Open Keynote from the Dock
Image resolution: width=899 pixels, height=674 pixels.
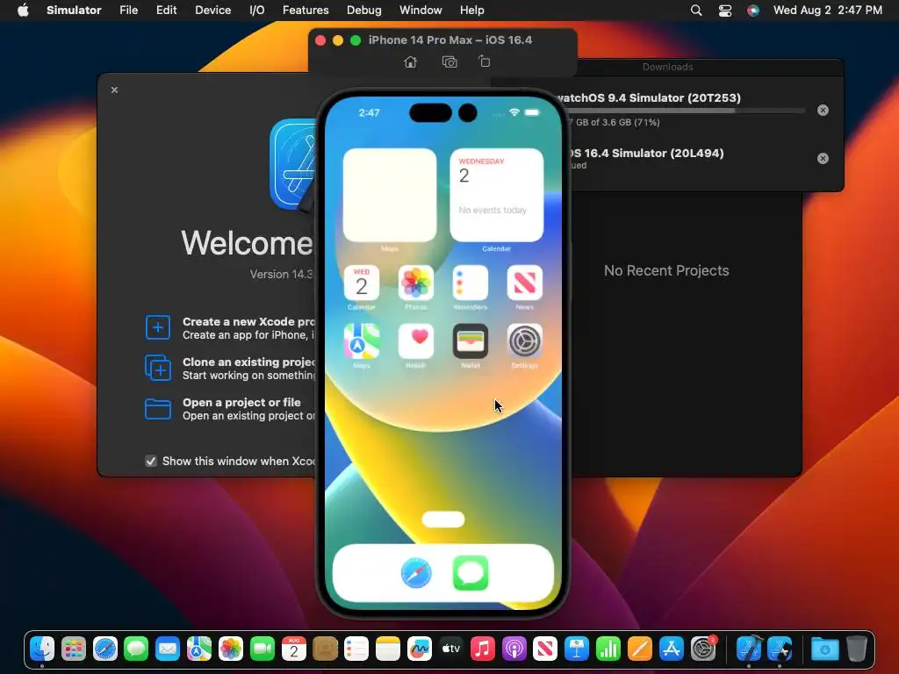(x=576, y=649)
